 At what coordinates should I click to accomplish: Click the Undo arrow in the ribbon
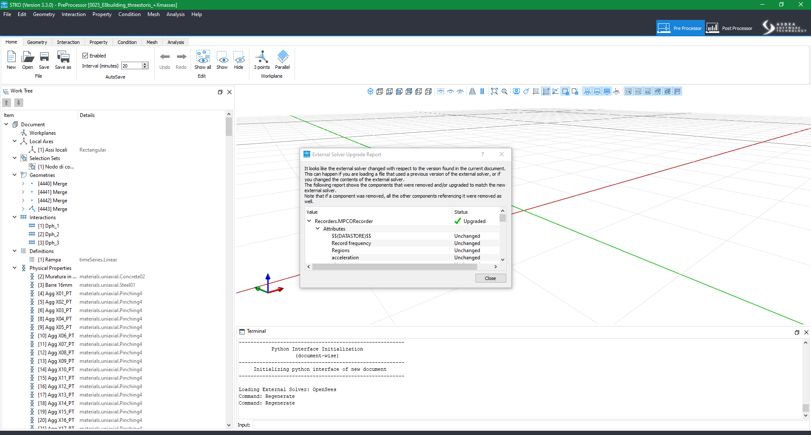tap(165, 57)
